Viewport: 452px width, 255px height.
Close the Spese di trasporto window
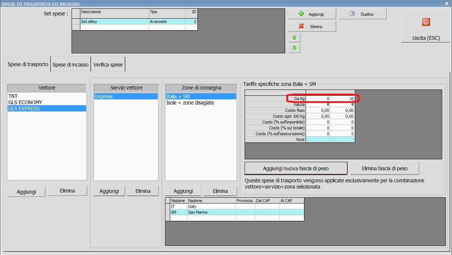pyautogui.click(x=447, y=3)
